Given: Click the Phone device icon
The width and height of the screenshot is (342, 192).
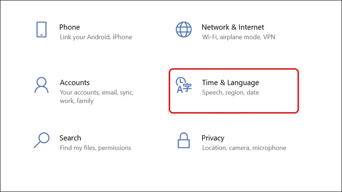Looking at the screenshot, I should pyautogui.click(x=41, y=29).
